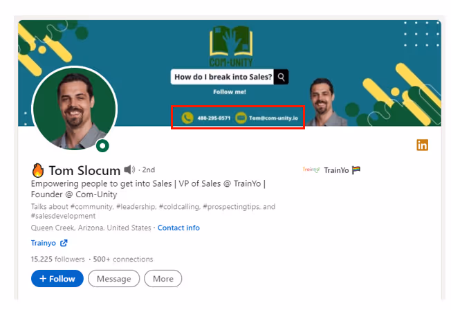The height and width of the screenshot is (310, 451).
Task: Visit the Trainyo website link
Action: (x=44, y=243)
